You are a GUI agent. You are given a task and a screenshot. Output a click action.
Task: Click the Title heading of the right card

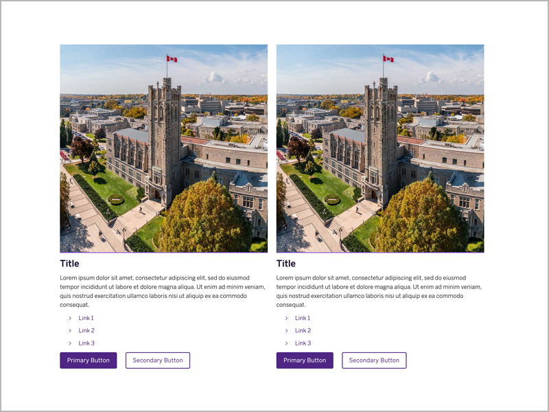286,264
